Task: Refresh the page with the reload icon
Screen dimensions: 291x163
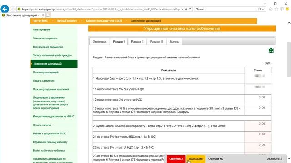Action: click(x=190, y=9)
